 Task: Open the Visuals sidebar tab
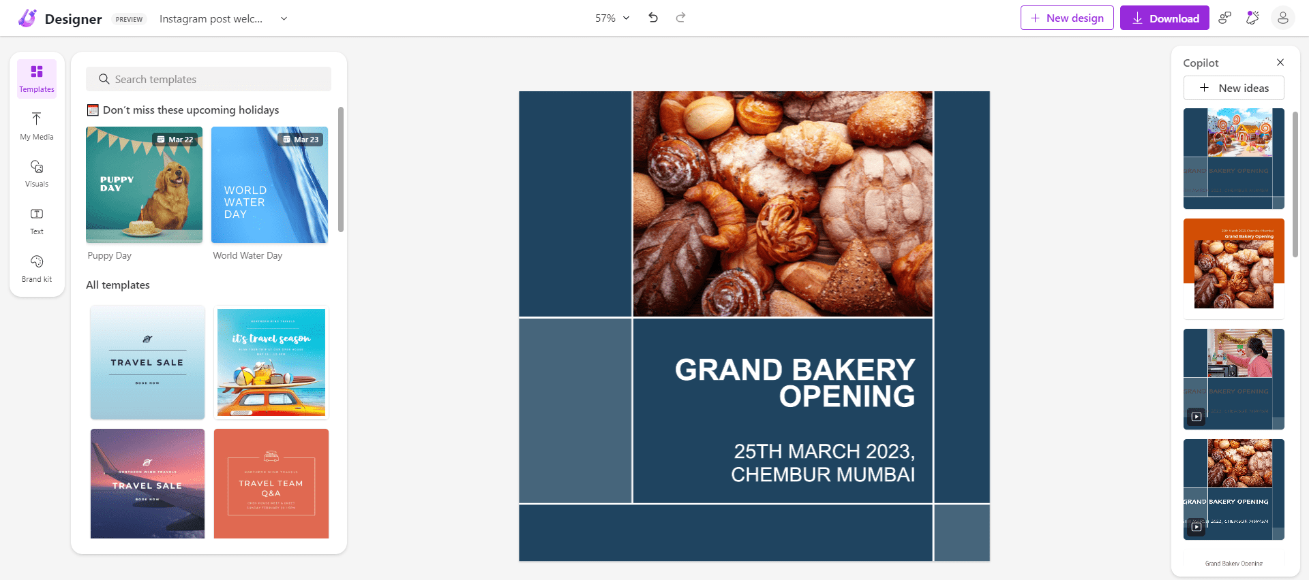[x=37, y=174]
